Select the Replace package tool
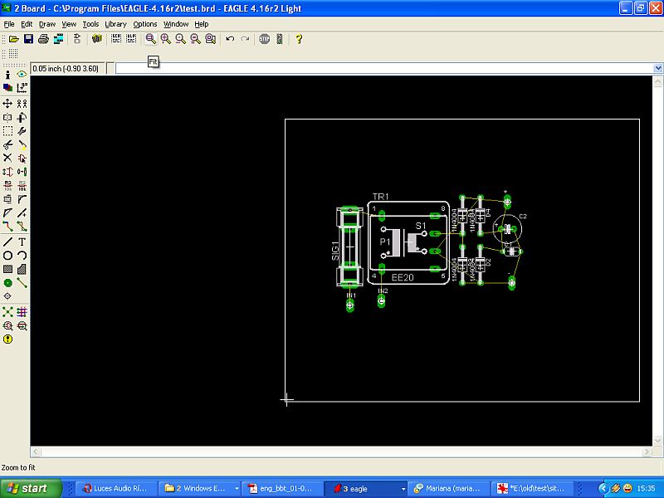Viewport: 664px width, 498px height. (22, 172)
